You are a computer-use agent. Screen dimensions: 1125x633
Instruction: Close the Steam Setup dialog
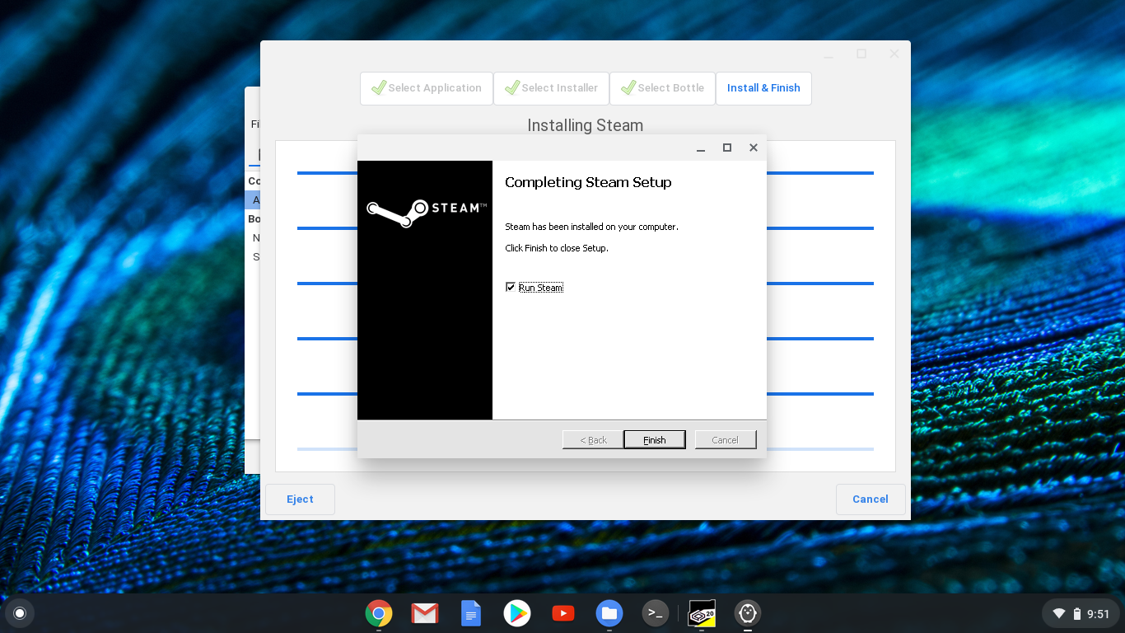pyautogui.click(x=753, y=148)
